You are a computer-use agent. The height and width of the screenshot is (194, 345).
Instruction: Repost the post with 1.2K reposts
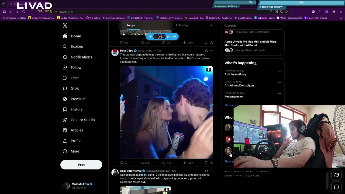click(x=146, y=43)
